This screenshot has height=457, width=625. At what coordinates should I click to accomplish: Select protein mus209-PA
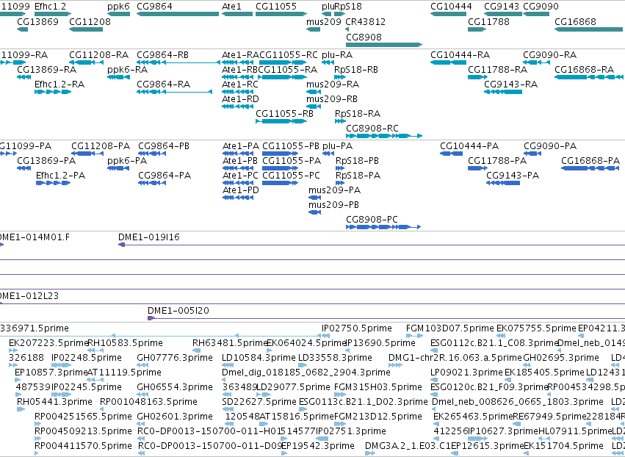point(314,198)
